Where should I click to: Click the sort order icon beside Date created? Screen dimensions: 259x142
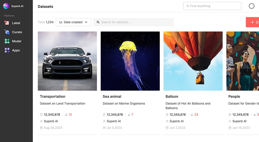point(61,22)
